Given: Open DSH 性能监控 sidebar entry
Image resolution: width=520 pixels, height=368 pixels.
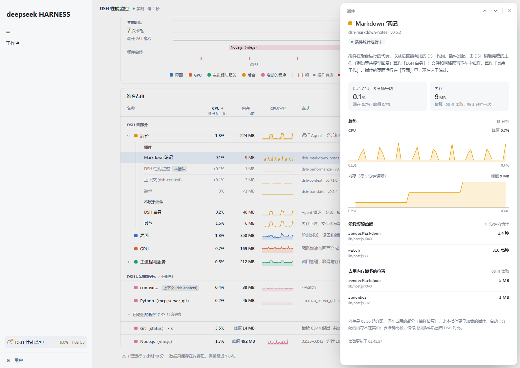Looking at the screenshot, I should pos(46,342).
